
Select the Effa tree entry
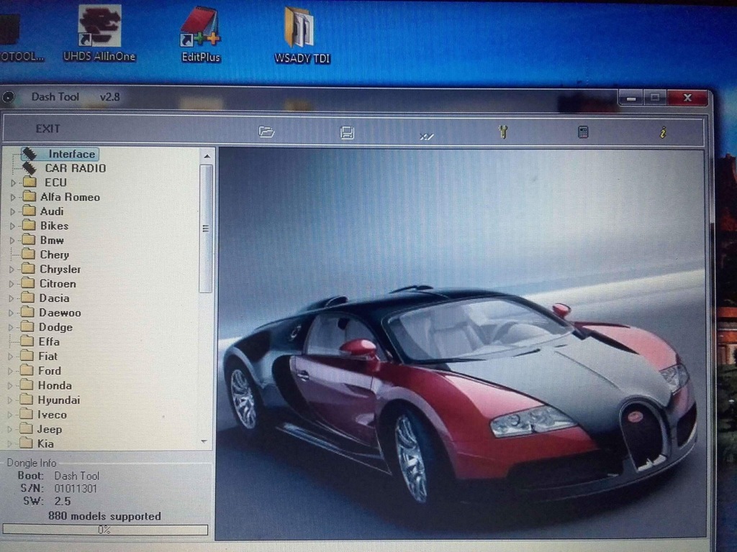(x=49, y=341)
